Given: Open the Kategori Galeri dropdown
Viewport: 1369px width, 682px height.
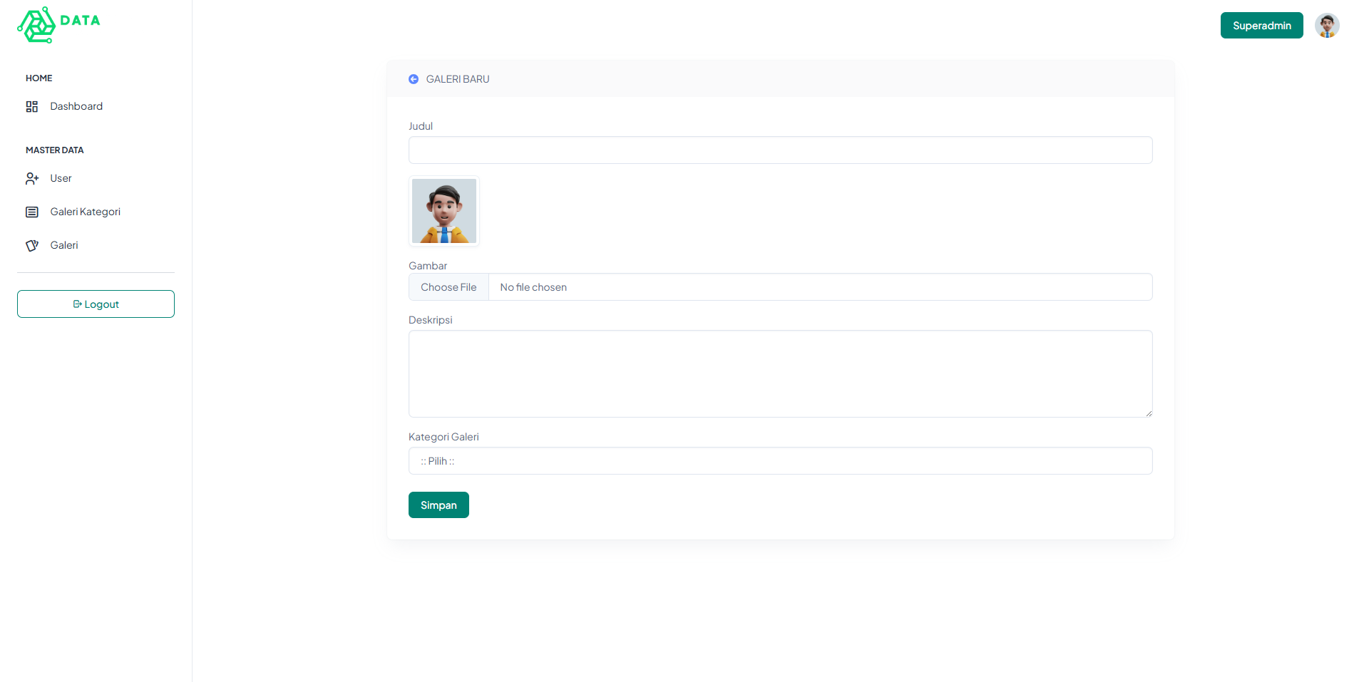Looking at the screenshot, I should (780, 461).
